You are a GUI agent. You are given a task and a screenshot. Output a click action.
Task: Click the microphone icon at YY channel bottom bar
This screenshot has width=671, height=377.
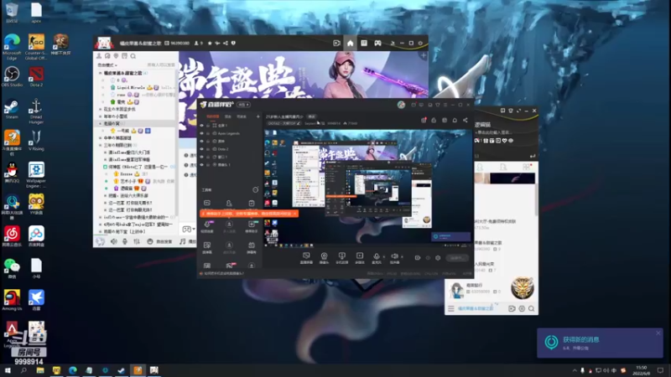coord(125,241)
